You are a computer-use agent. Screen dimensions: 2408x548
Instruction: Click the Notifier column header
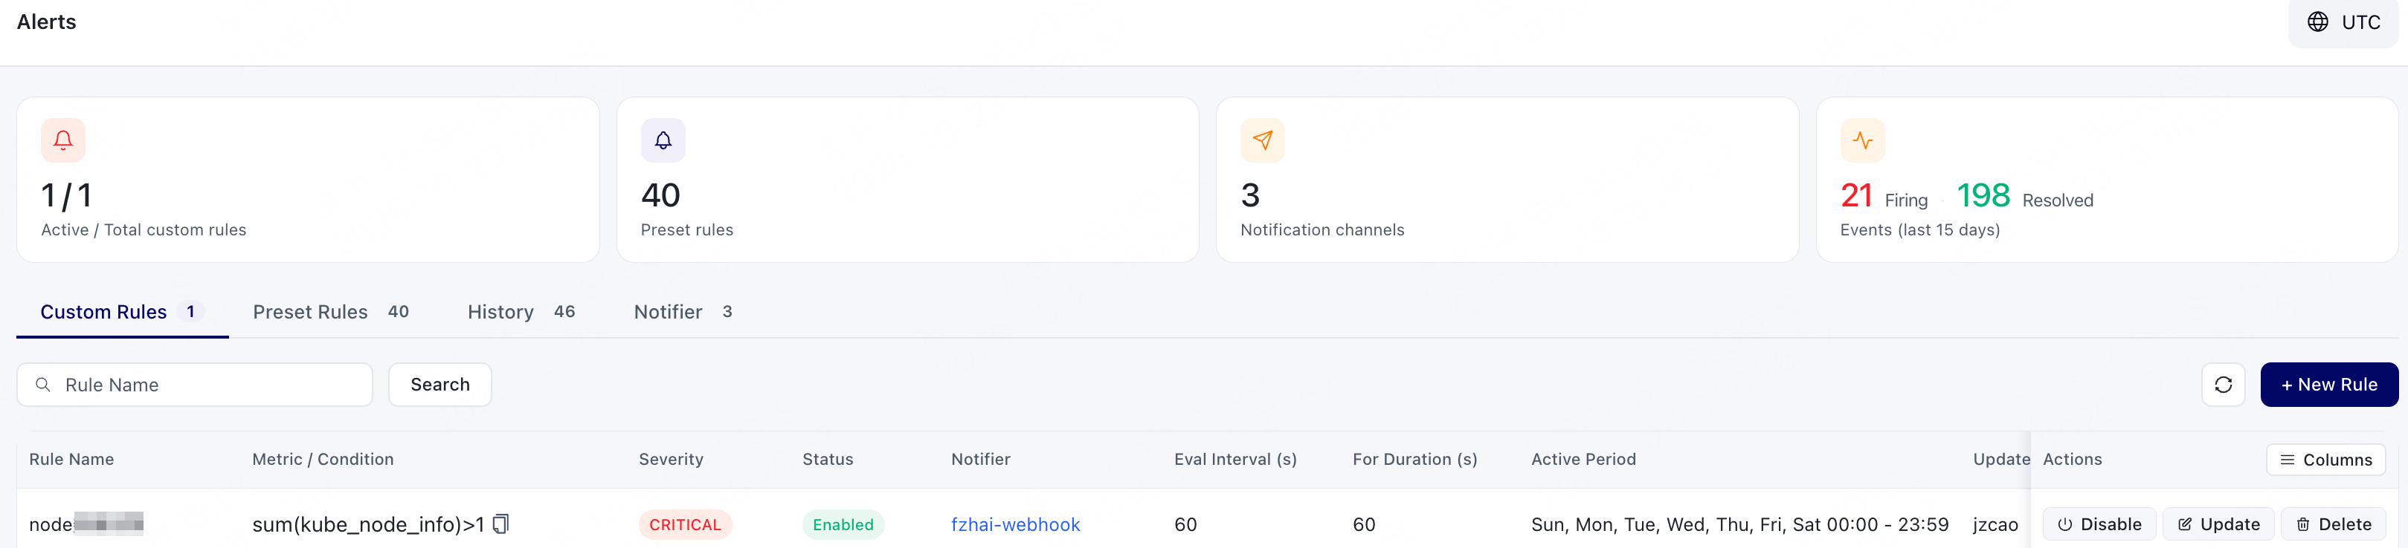(x=981, y=460)
